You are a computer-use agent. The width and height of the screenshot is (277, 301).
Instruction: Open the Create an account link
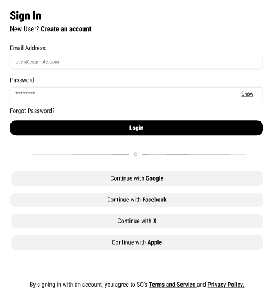(x=66, y=29)
